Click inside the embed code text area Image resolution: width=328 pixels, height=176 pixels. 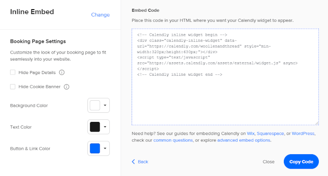(x=225, y=77)
